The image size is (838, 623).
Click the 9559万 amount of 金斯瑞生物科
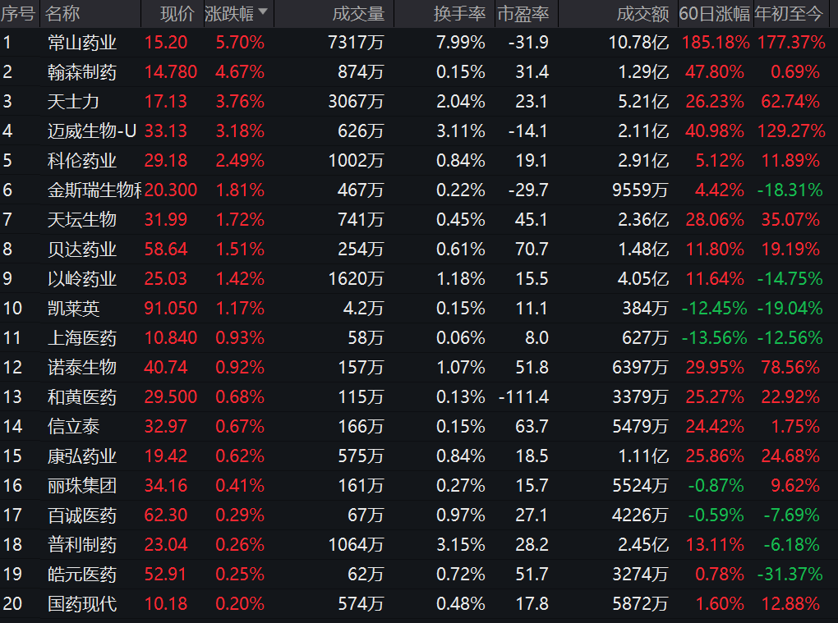pyautogui.click(x=640, y=190)
